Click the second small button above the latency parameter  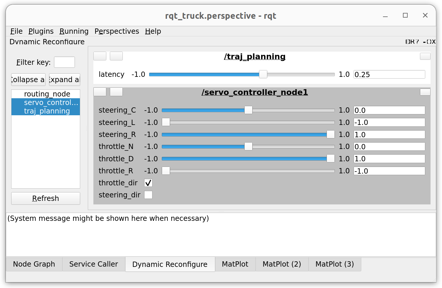point(116,56)
